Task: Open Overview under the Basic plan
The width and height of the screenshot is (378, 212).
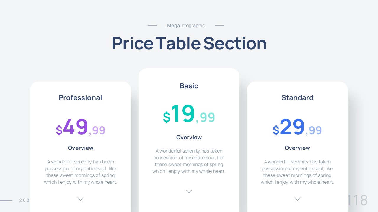Action: tap(189, 138)
